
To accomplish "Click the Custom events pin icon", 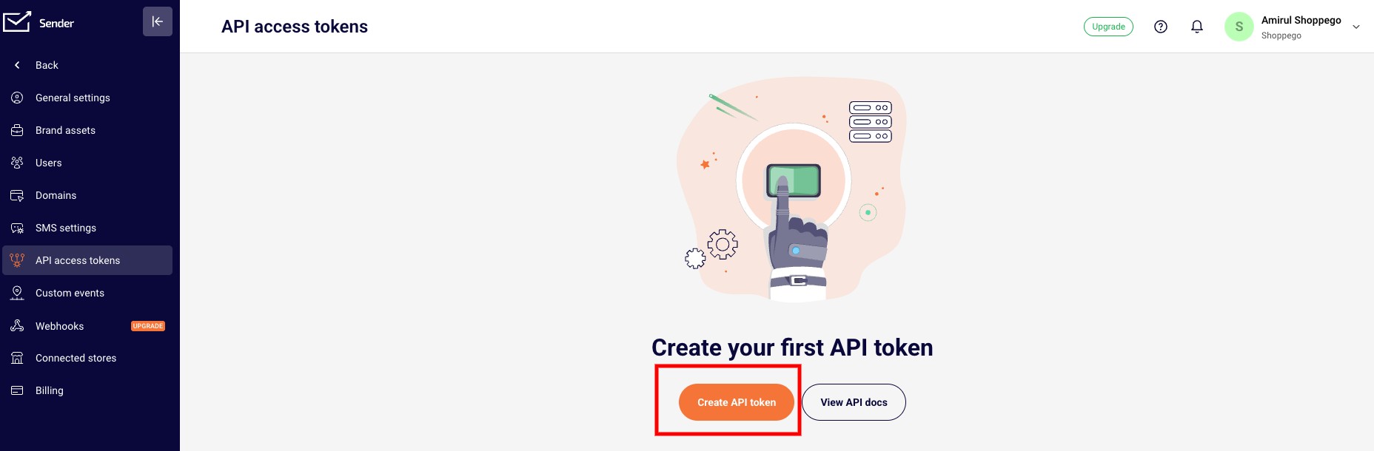I will click(x=17, y=293).
